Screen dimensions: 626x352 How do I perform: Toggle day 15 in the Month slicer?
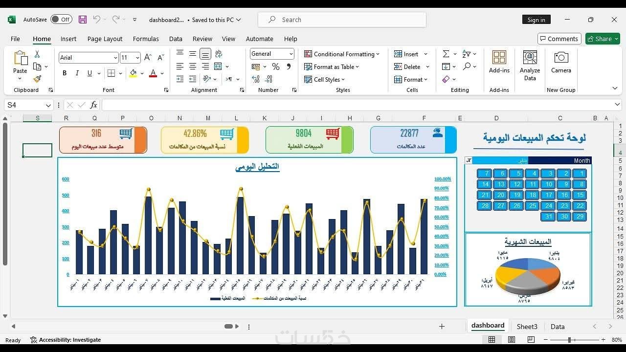[580, 195]
